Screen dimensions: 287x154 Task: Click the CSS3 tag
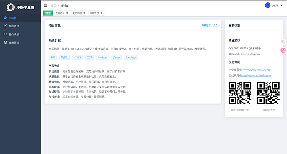click(x=89, y=57)
